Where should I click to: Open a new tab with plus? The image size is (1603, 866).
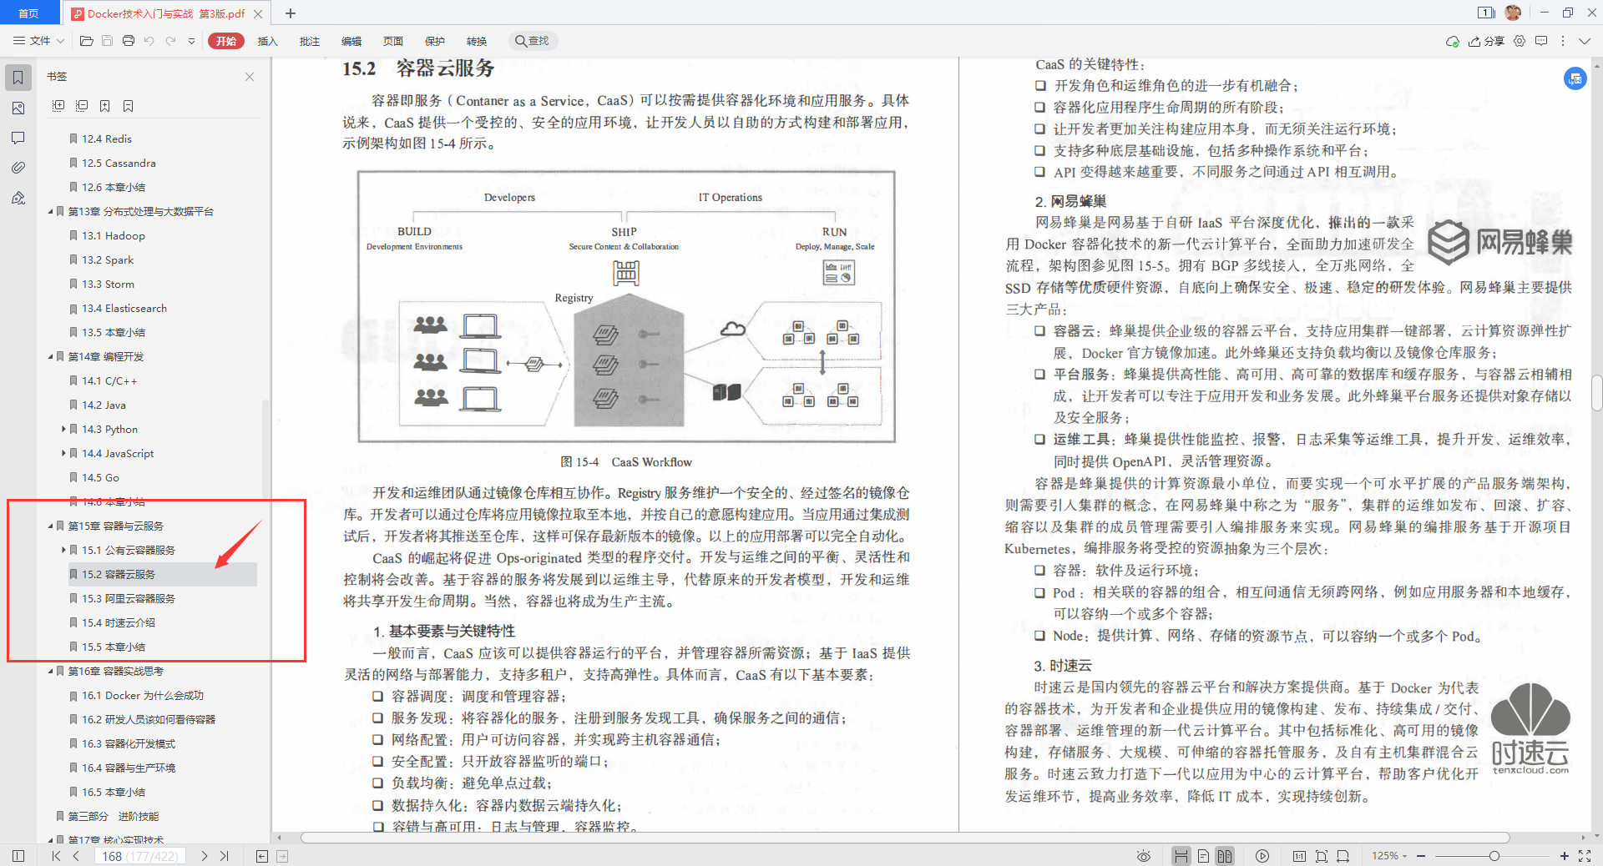click(x=291, y=13)
